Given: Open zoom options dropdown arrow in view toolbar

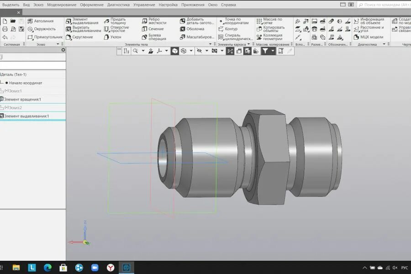Looking at the screenshot, I should (x=143, y=51).
